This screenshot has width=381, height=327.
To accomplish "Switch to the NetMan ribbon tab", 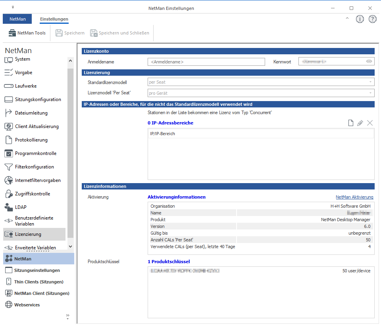I will point(17,19).
